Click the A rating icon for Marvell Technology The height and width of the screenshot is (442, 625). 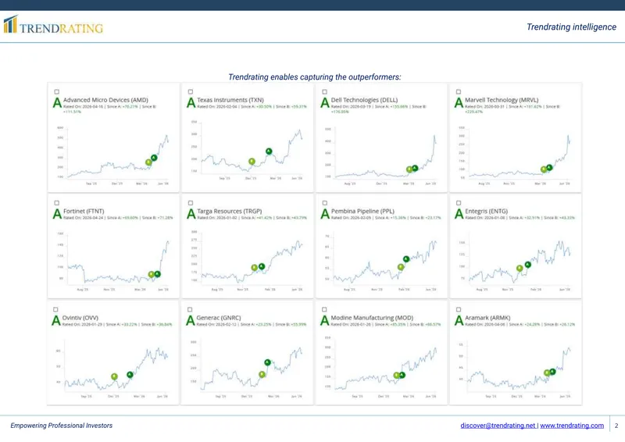pyautogui.click(x=459, y=103)
